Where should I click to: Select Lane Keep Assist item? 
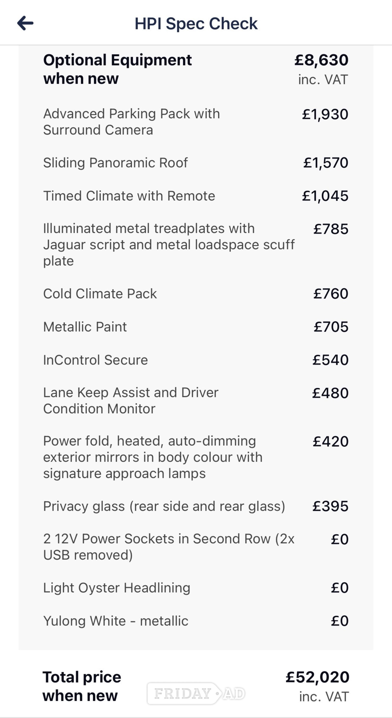pos(196,401)
